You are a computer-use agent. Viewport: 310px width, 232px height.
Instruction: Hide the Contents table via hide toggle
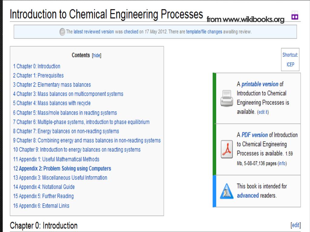[97, 56]
